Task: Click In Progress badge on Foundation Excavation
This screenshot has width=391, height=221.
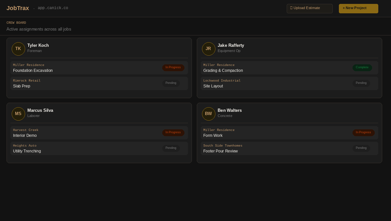Action: click(x=173, y=68)
